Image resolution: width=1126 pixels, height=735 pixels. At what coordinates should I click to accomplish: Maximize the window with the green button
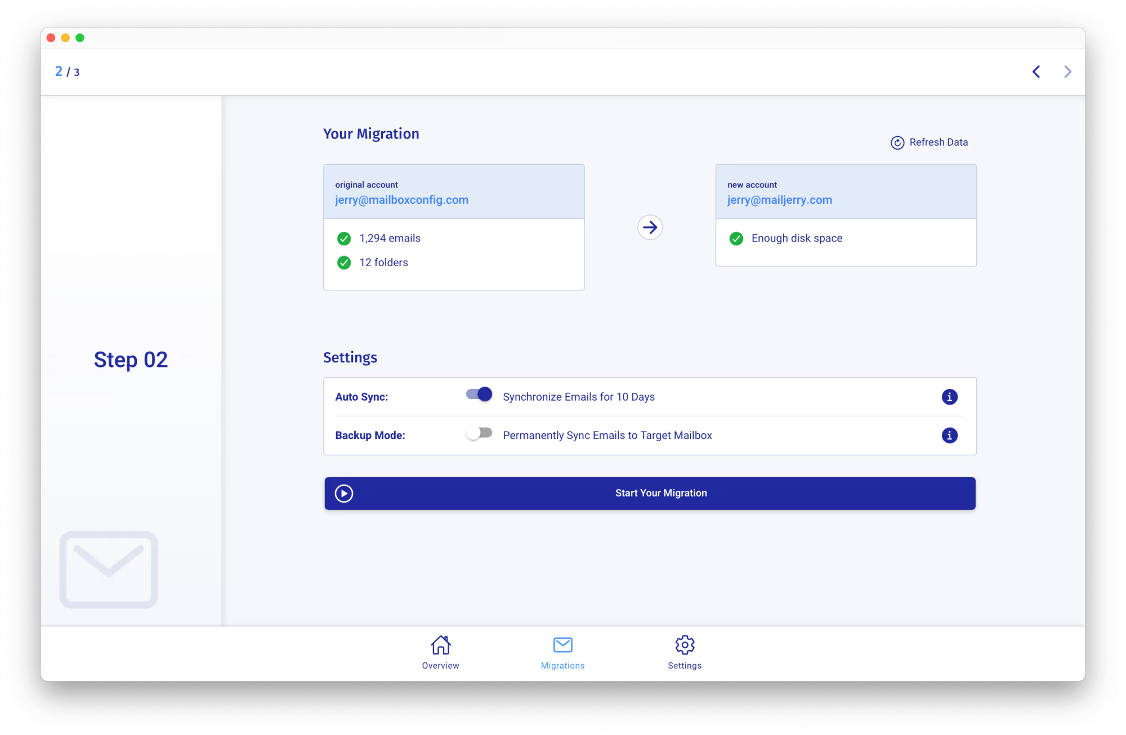click(80, 38)
